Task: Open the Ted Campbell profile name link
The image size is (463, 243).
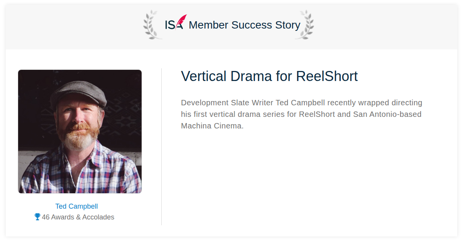Action: click(x=76, y=206)
